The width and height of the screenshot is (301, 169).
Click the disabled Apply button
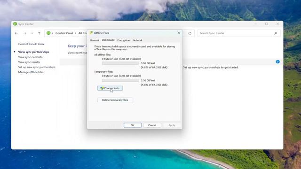pyautogui.click(x=172, y=125)
